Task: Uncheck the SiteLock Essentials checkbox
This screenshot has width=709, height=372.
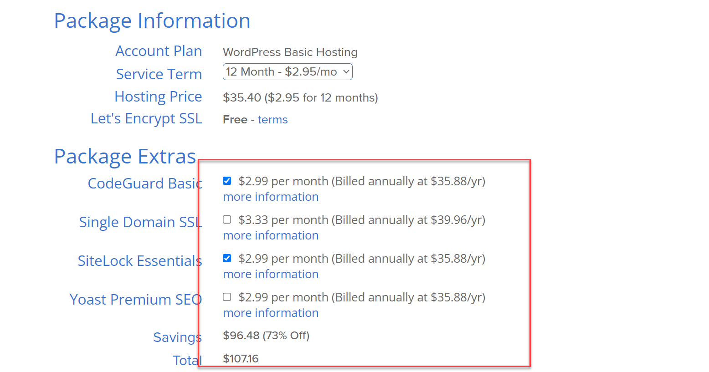Action: point(227,258)
